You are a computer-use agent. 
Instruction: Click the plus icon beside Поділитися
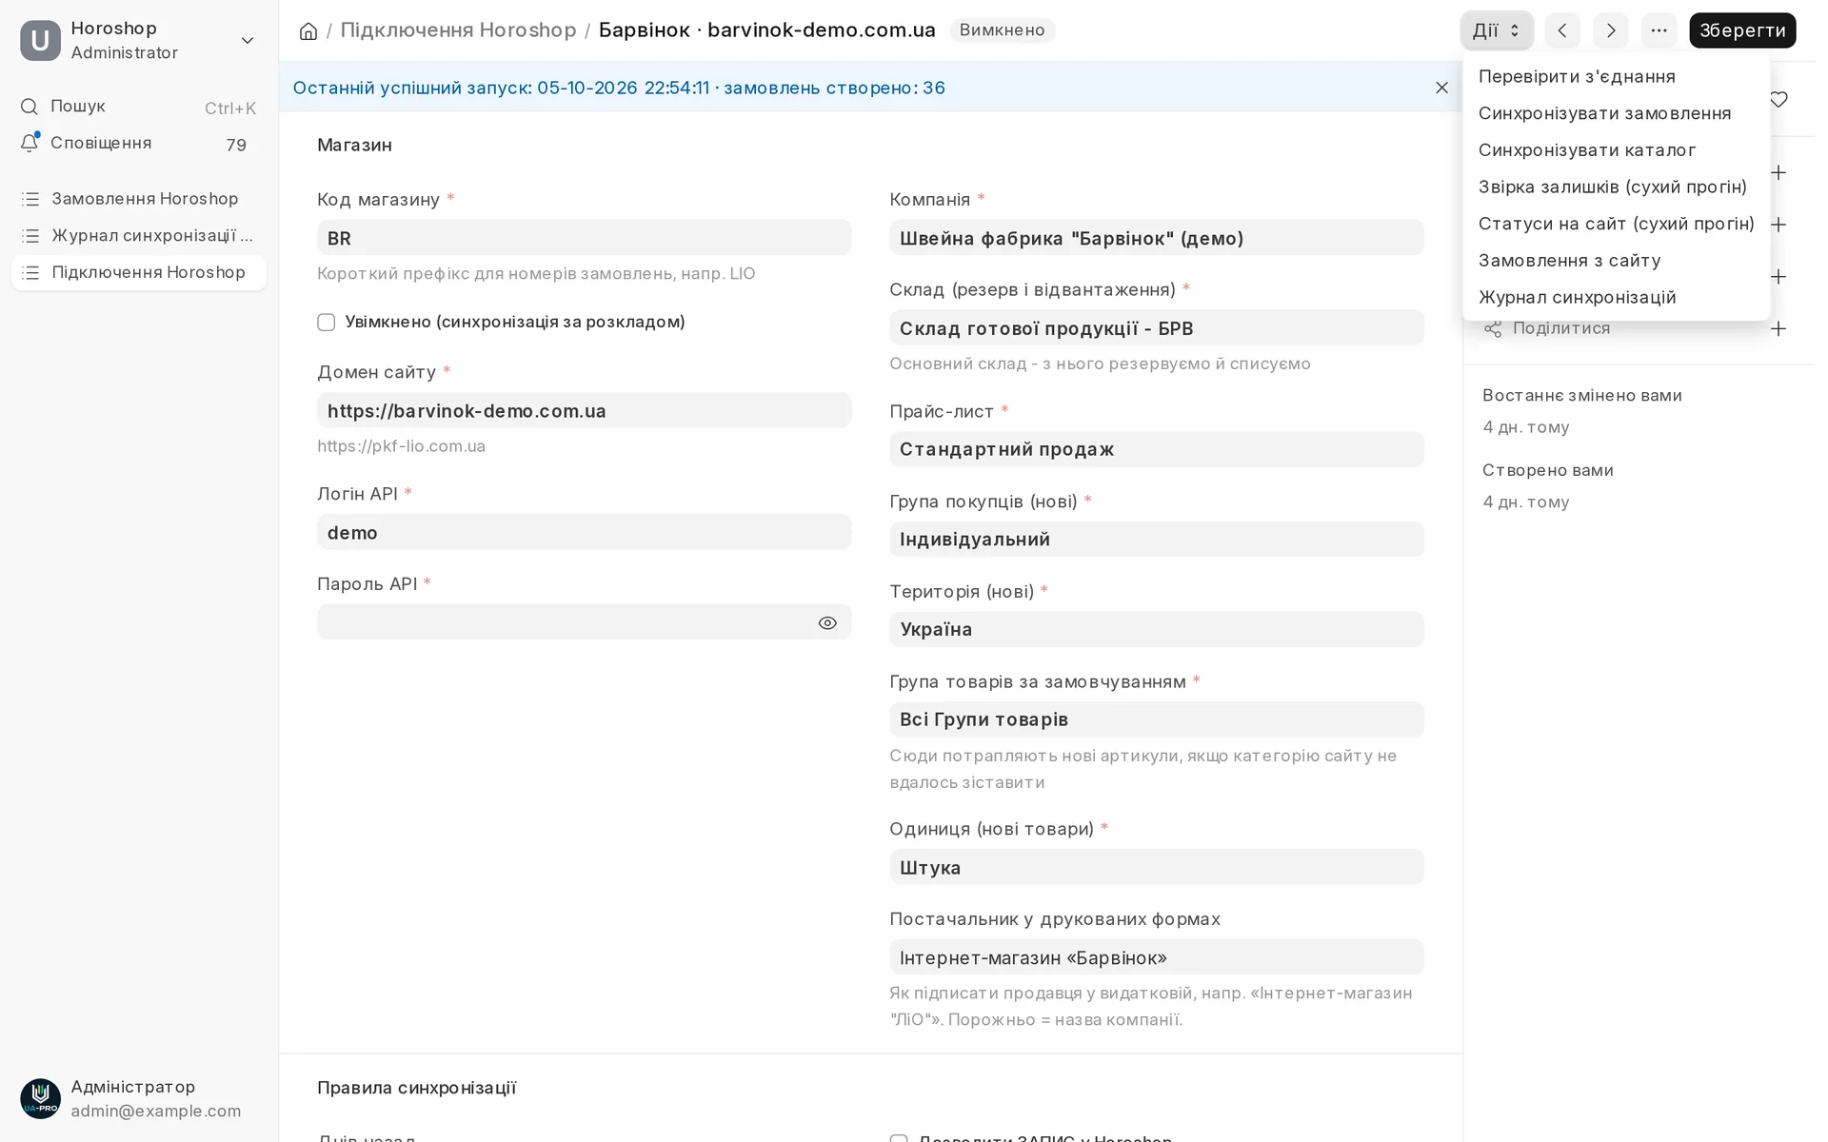click(1778, 328)
